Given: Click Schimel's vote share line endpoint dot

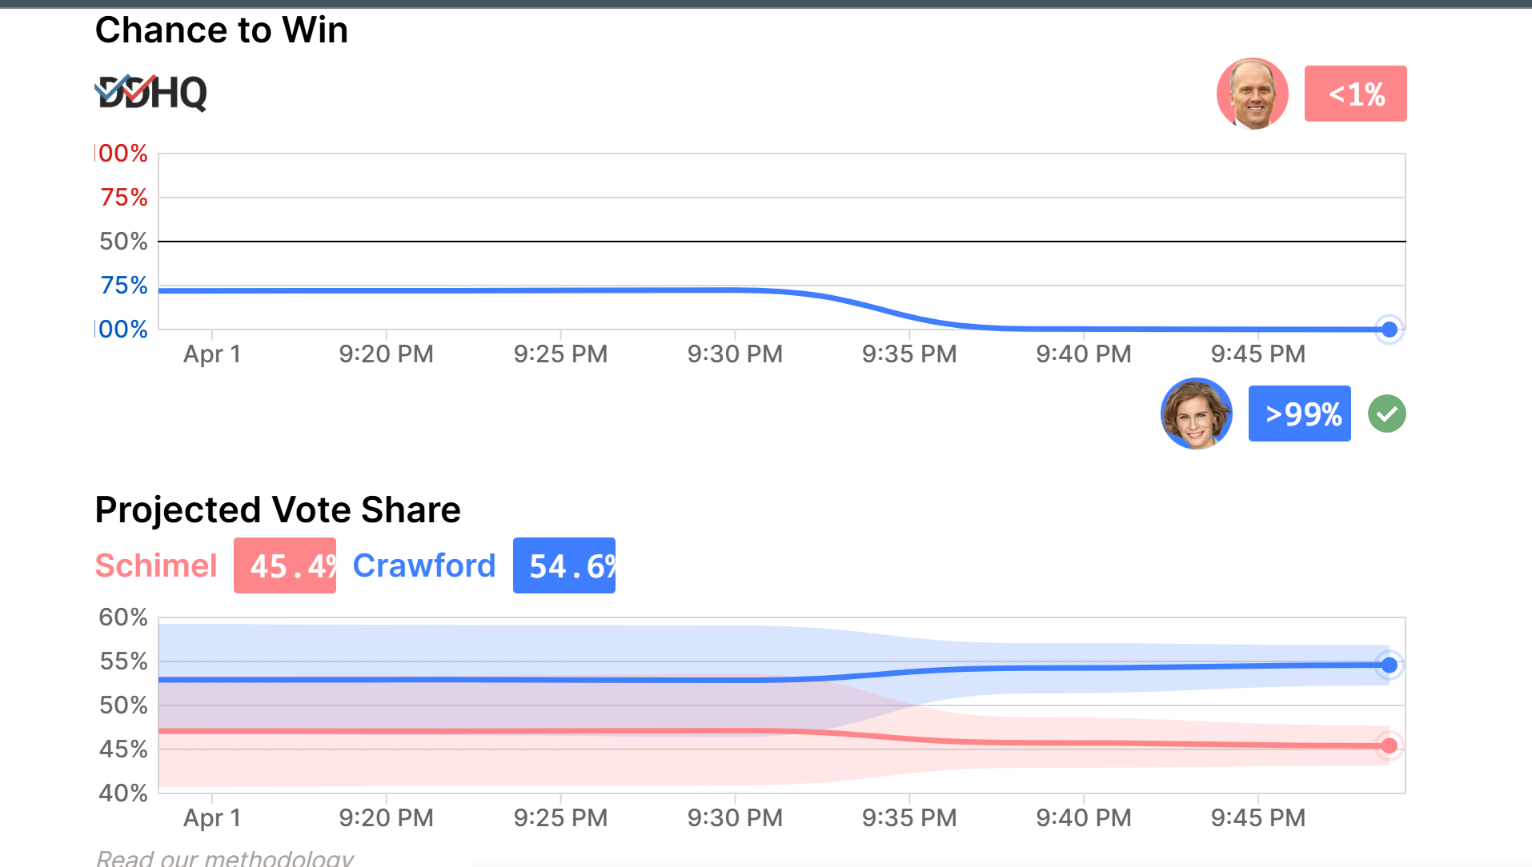Looking at the screenshot, I should pos(1390,746).
